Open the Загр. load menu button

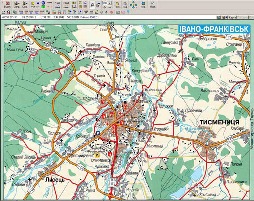pyautogui.click(x=17, y=5)
